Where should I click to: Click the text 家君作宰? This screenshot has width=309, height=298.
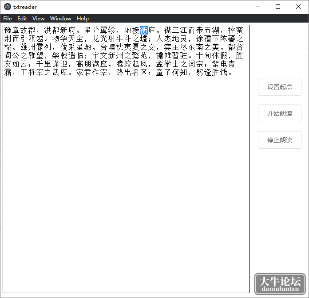click(92, 73)
